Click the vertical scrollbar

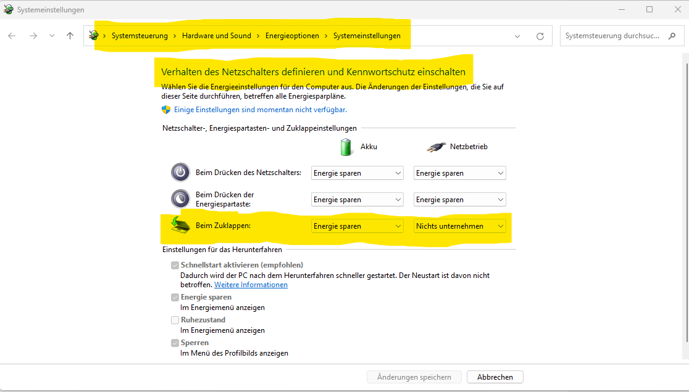click(x=687, y=203)
